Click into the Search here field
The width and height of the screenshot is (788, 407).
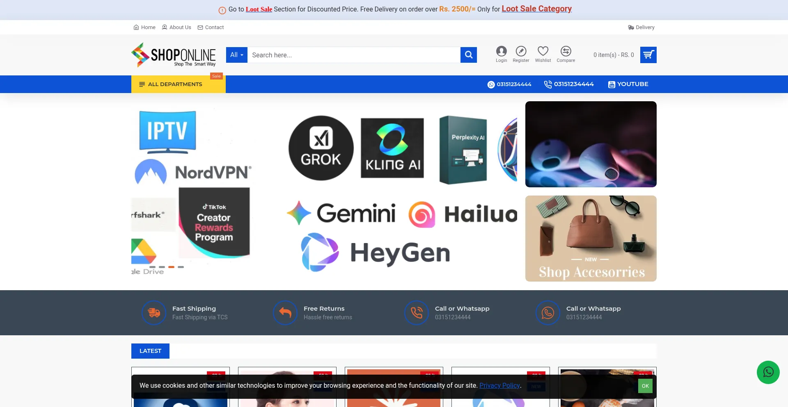coord(354,55)
